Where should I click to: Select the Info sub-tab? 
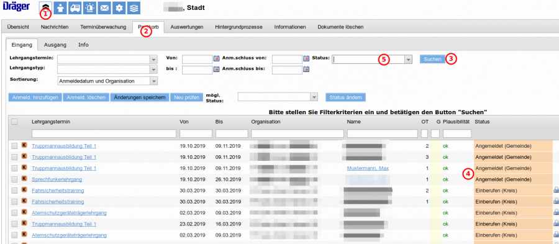point(83,45)
